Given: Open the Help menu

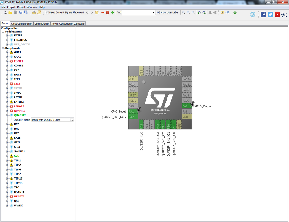Looking at the screenshot, I should [x=41, y=7].
